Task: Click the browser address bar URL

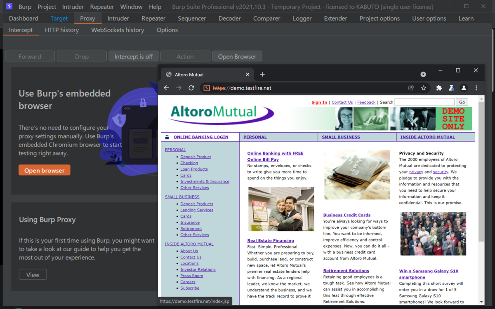Action: [x=242, y=88]
